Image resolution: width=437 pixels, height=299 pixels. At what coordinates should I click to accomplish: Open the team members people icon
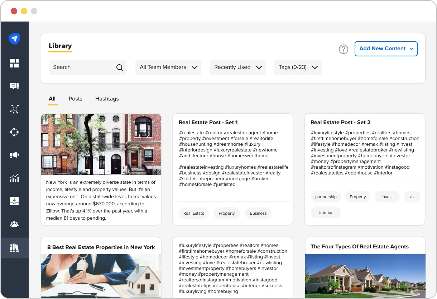[x=14, y=224]
